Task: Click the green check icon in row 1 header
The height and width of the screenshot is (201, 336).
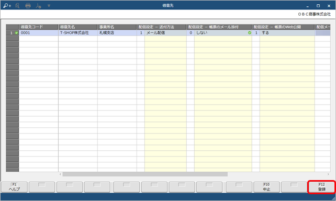Action: (x=17, y=33)
